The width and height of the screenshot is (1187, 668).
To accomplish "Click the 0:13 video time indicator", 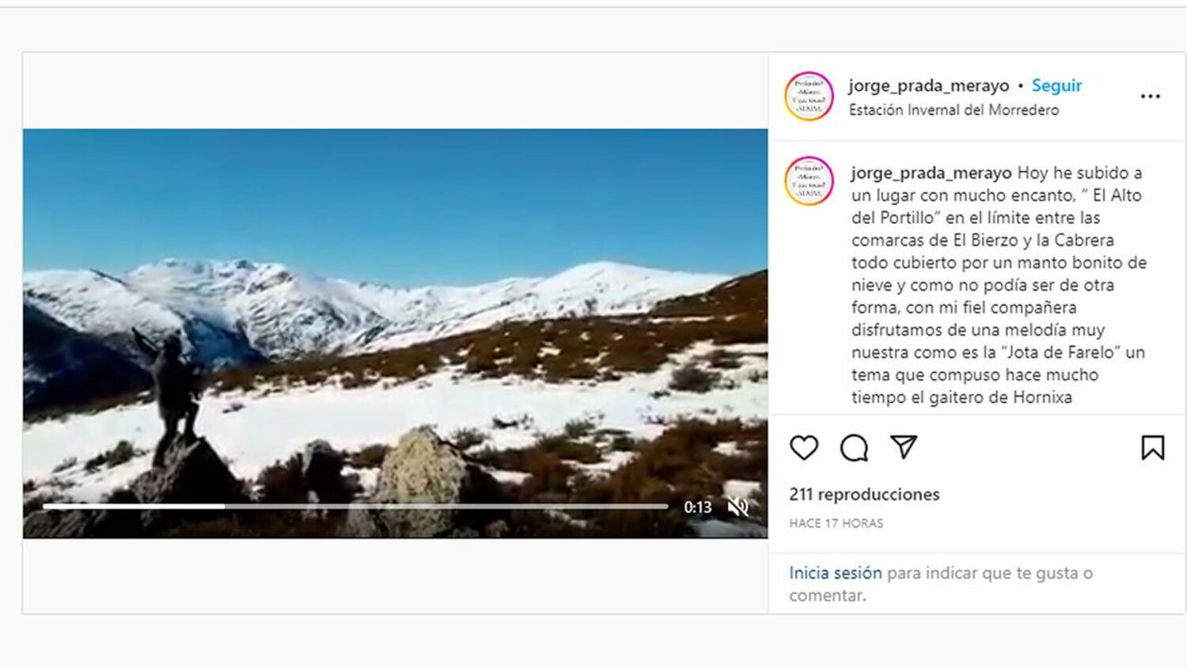I will pos(697,507).
